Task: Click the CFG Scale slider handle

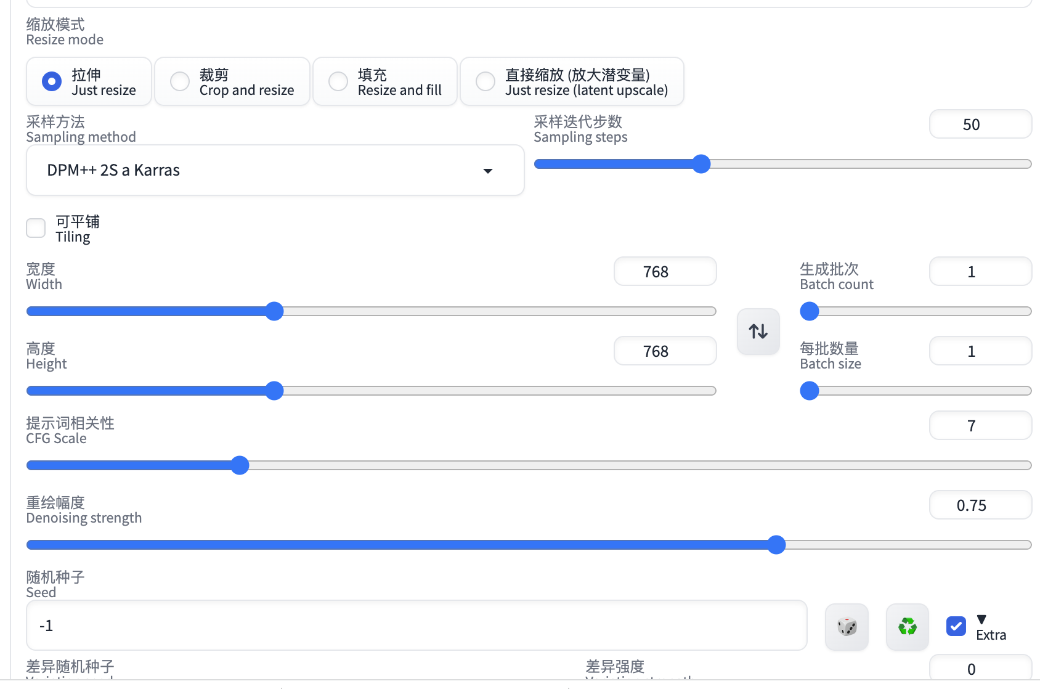Action: 240,465
